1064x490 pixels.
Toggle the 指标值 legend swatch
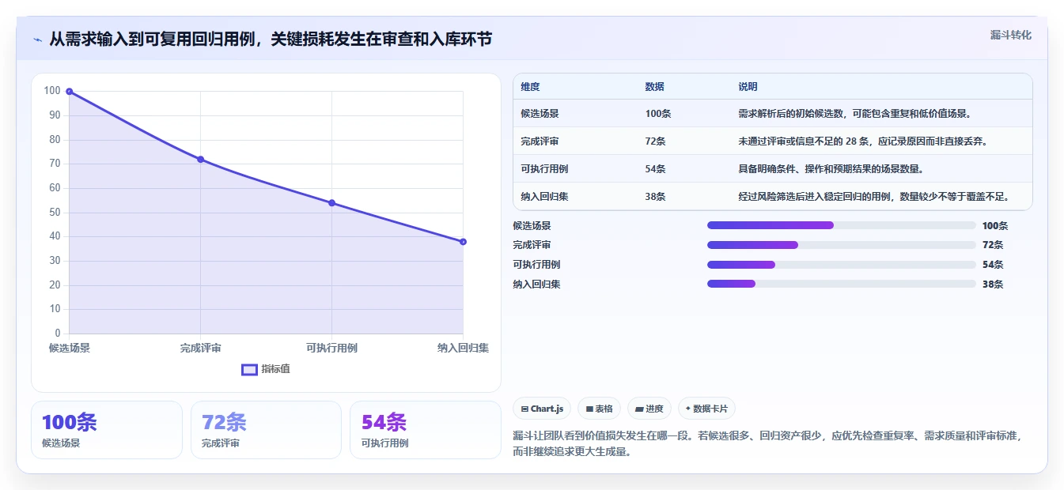249,369
